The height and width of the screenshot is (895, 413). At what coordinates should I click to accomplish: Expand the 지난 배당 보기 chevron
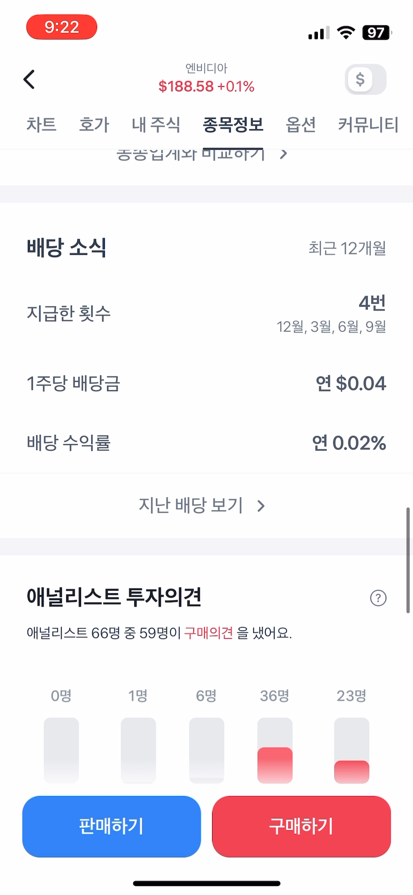(261, 506)
